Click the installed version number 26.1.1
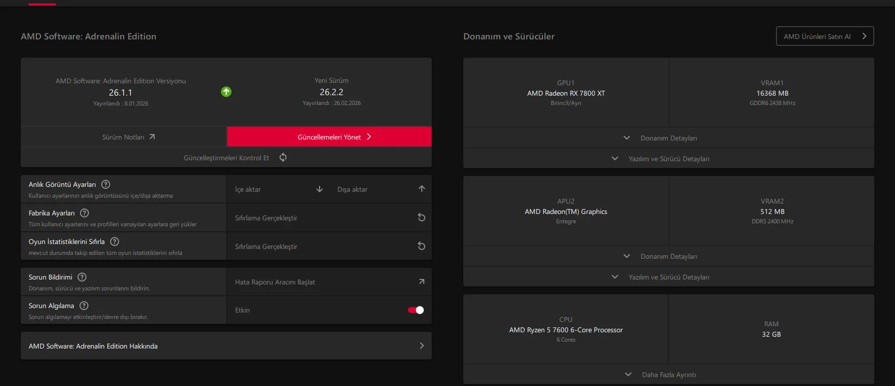This screenshot has width=895, height=386. click(x=121, y=93)
